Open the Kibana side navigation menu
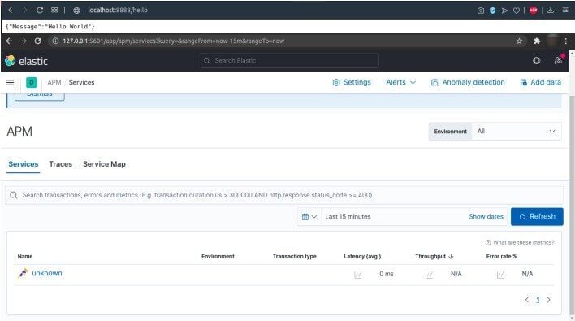Screen dimensions: 575x321 [11, 83]
